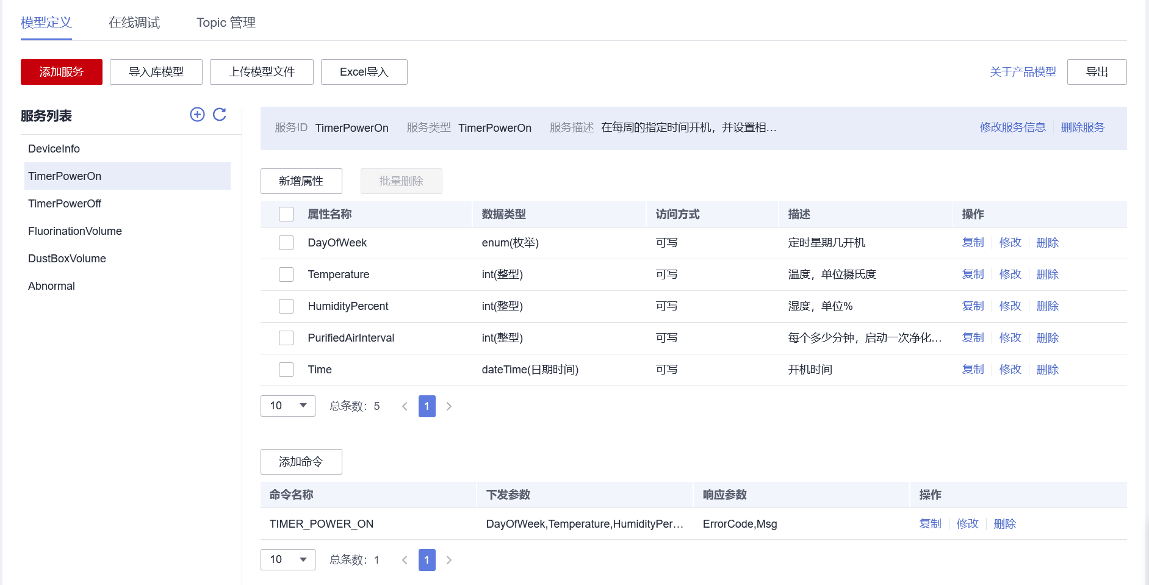Select the TimerPowerOff service
Image resolution: width=1149 pixels, height=585 pixels.
click(65, 203)
